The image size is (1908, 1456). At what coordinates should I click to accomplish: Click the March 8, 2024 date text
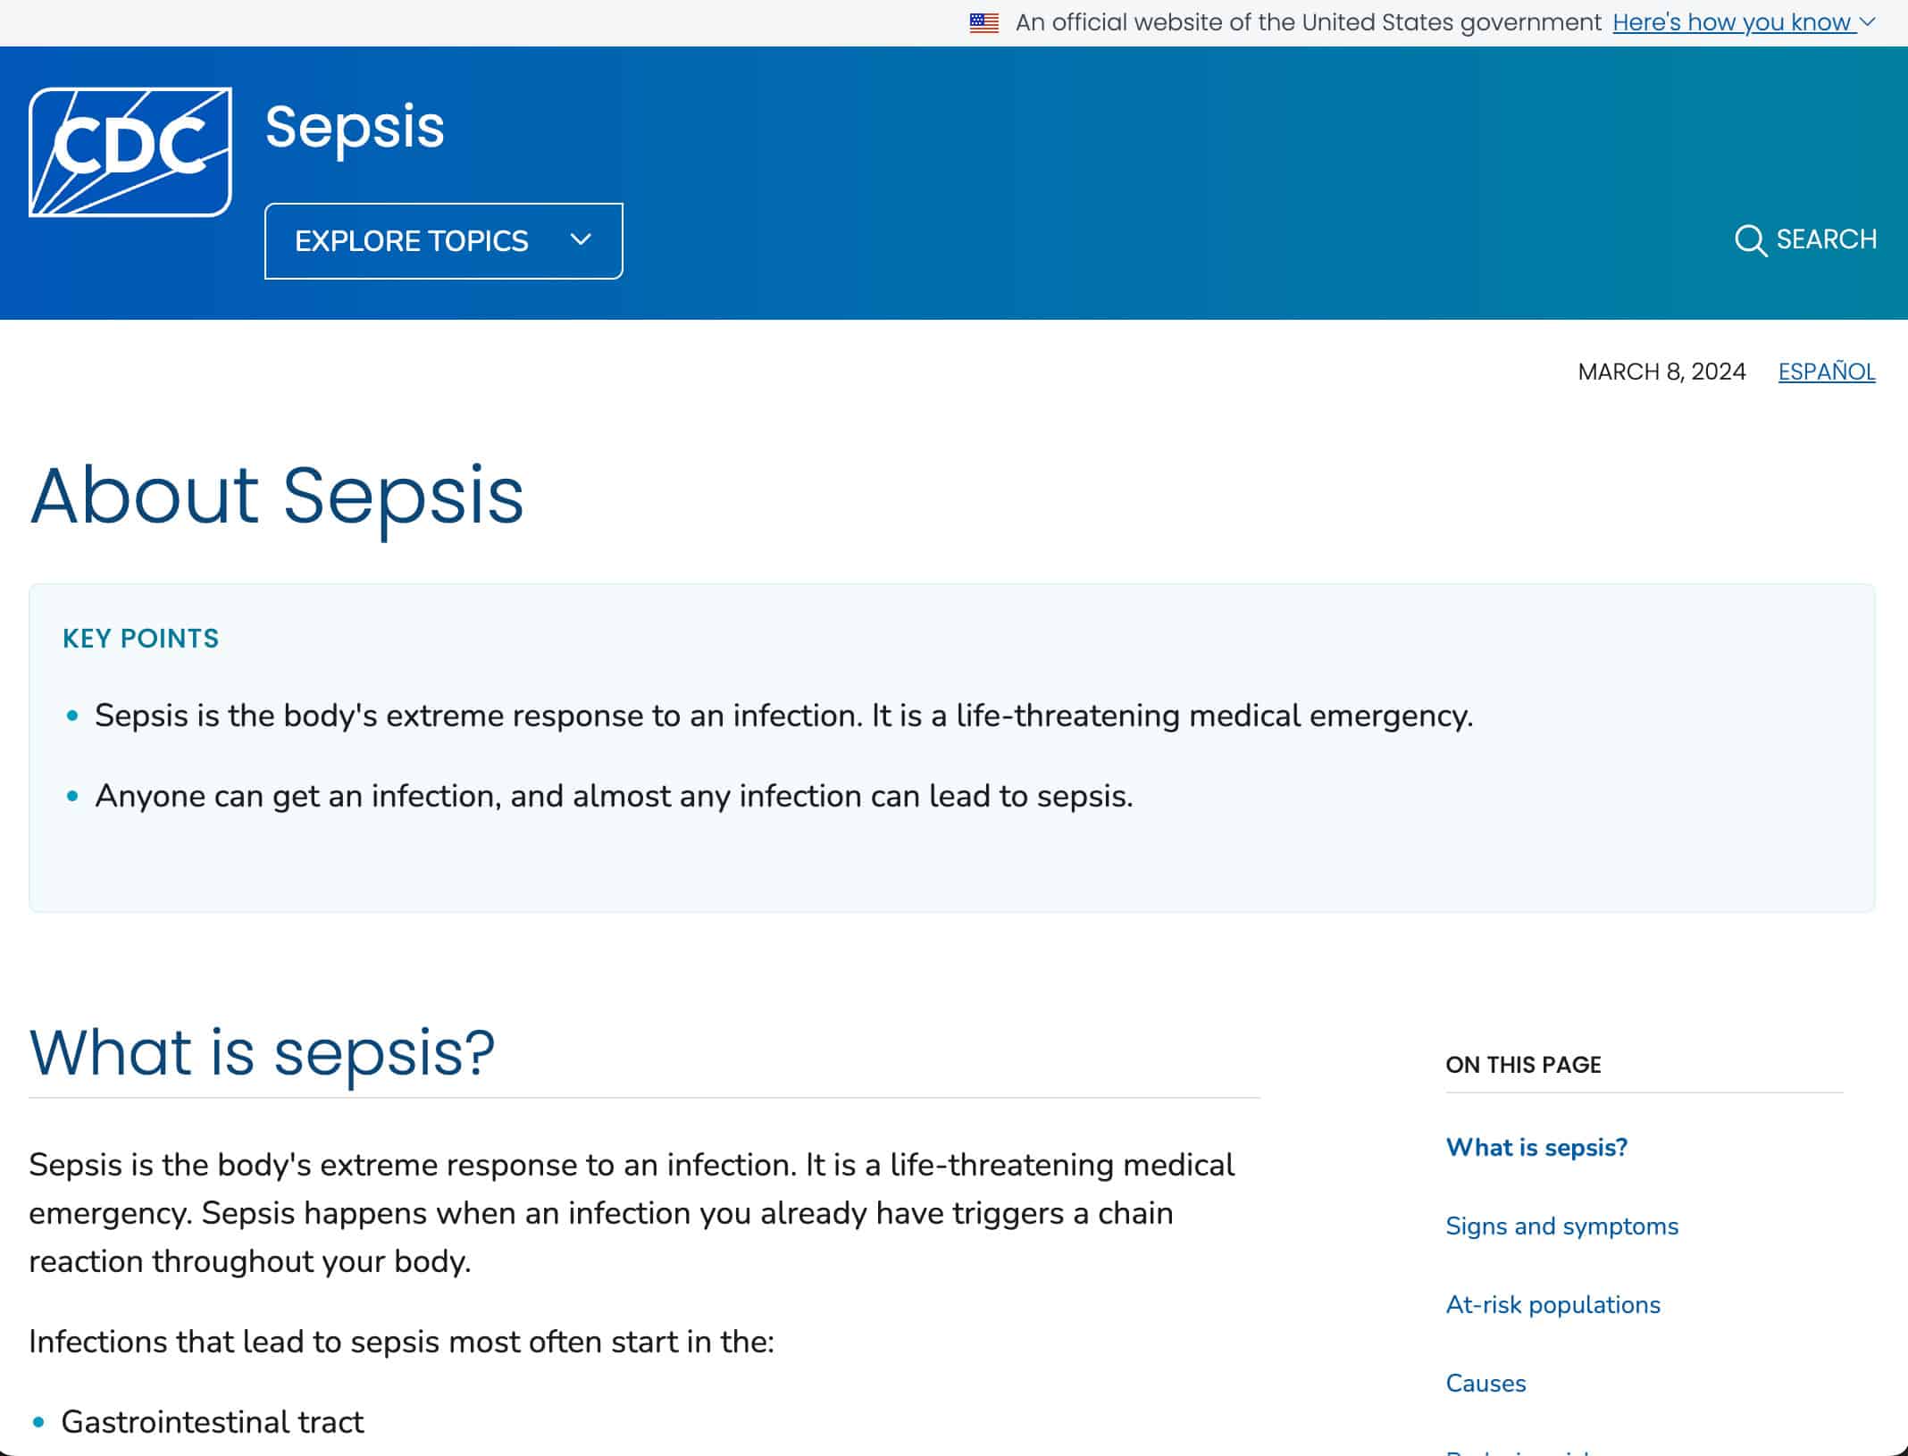(1662, 371)
